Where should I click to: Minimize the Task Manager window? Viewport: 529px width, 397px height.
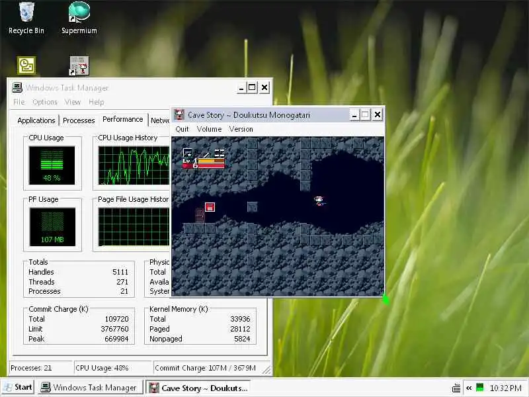pyautogui.click(x=241, y=88)
